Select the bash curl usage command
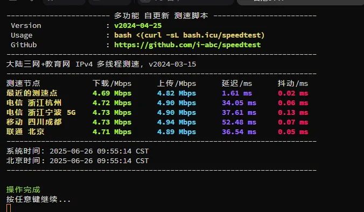The width and height of the screenshot is (364, 212). coord(189,35)
